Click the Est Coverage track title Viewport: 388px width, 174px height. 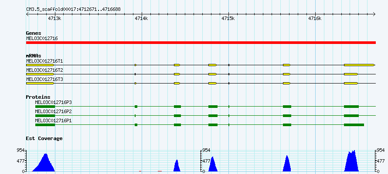pos(44,138)
